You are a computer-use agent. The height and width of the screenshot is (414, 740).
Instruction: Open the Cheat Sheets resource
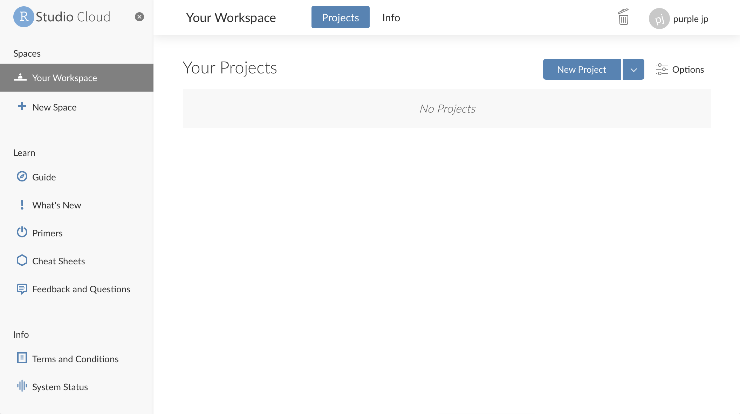pos(59,261)
